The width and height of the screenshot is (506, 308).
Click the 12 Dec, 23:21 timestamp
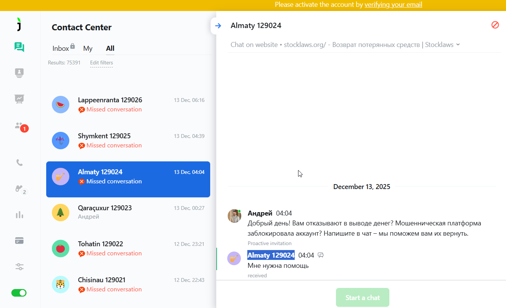[189, 244]
